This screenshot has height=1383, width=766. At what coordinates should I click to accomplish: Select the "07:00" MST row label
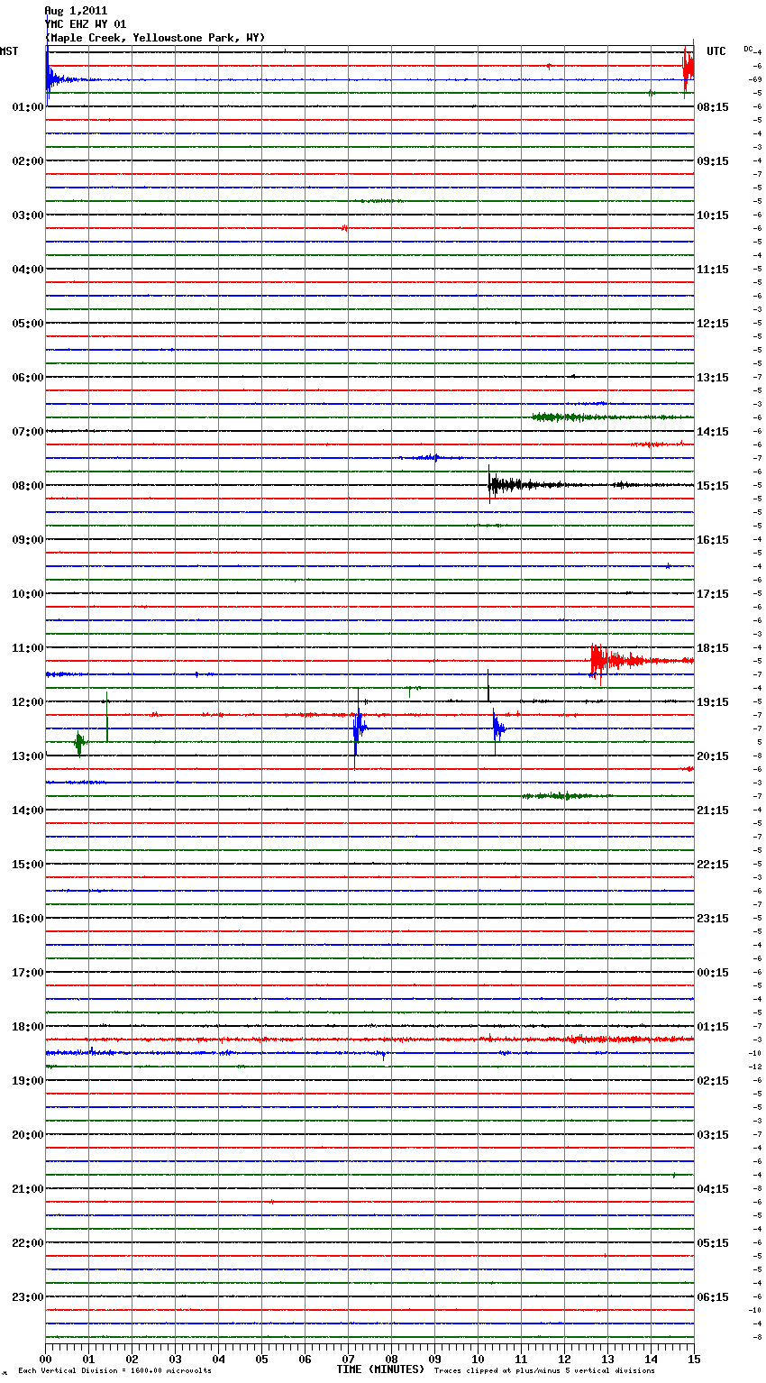point(28,432)
